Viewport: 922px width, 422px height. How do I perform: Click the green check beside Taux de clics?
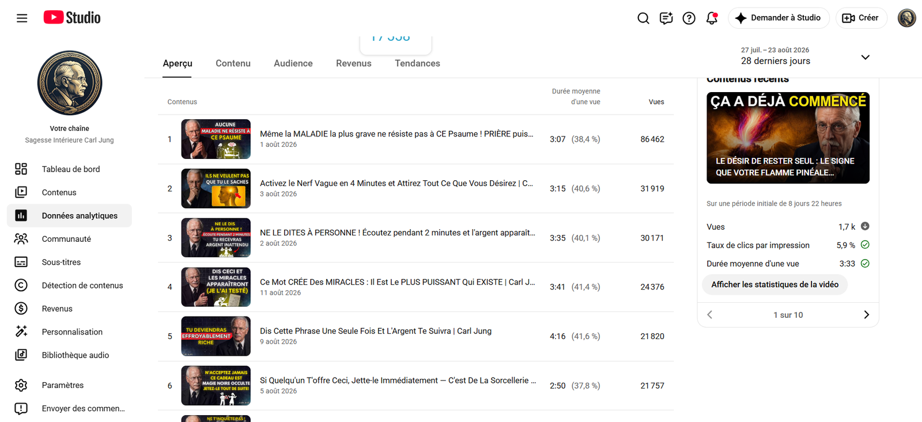point(865,245)
